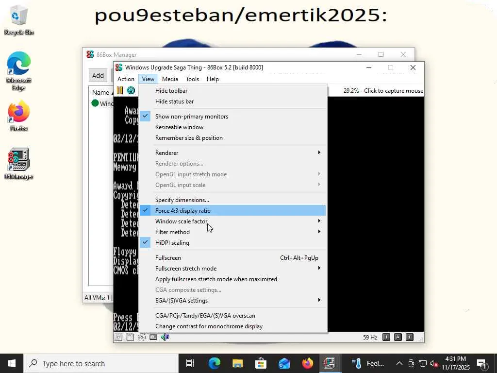Expand EGA/(S)VGA settings submenu

point(233,300)
